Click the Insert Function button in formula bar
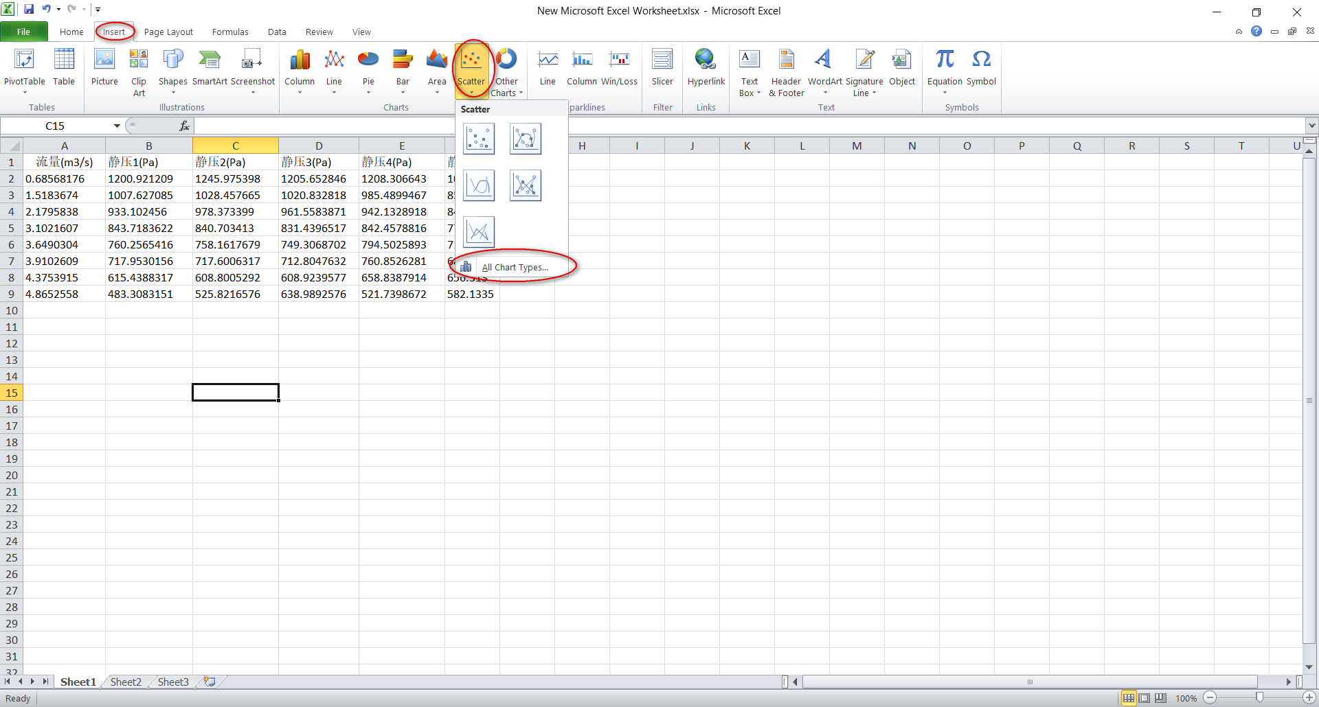1319x707 pixels. [183, 126]
